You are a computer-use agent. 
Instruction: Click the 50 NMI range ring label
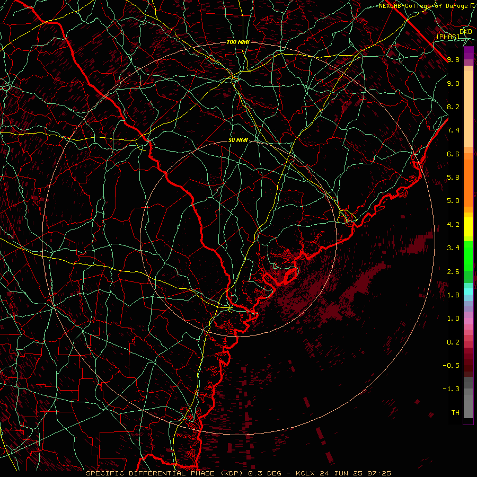[x=238, y=140]
